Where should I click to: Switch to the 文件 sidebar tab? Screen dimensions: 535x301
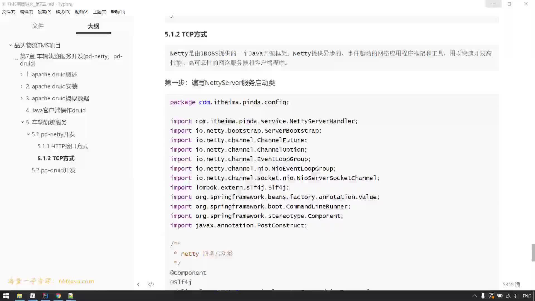click(x=38, y=26)
